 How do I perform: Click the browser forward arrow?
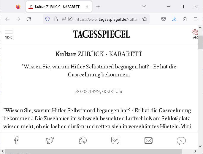[x=18, y=19]
